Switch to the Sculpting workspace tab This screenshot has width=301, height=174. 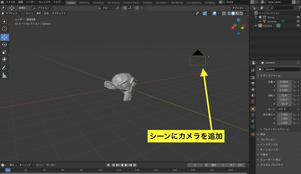pyautogui.click(x=98, y=3)
